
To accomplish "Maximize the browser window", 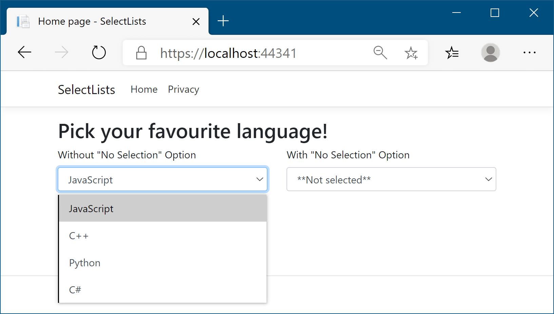I will tap(495, 13).
